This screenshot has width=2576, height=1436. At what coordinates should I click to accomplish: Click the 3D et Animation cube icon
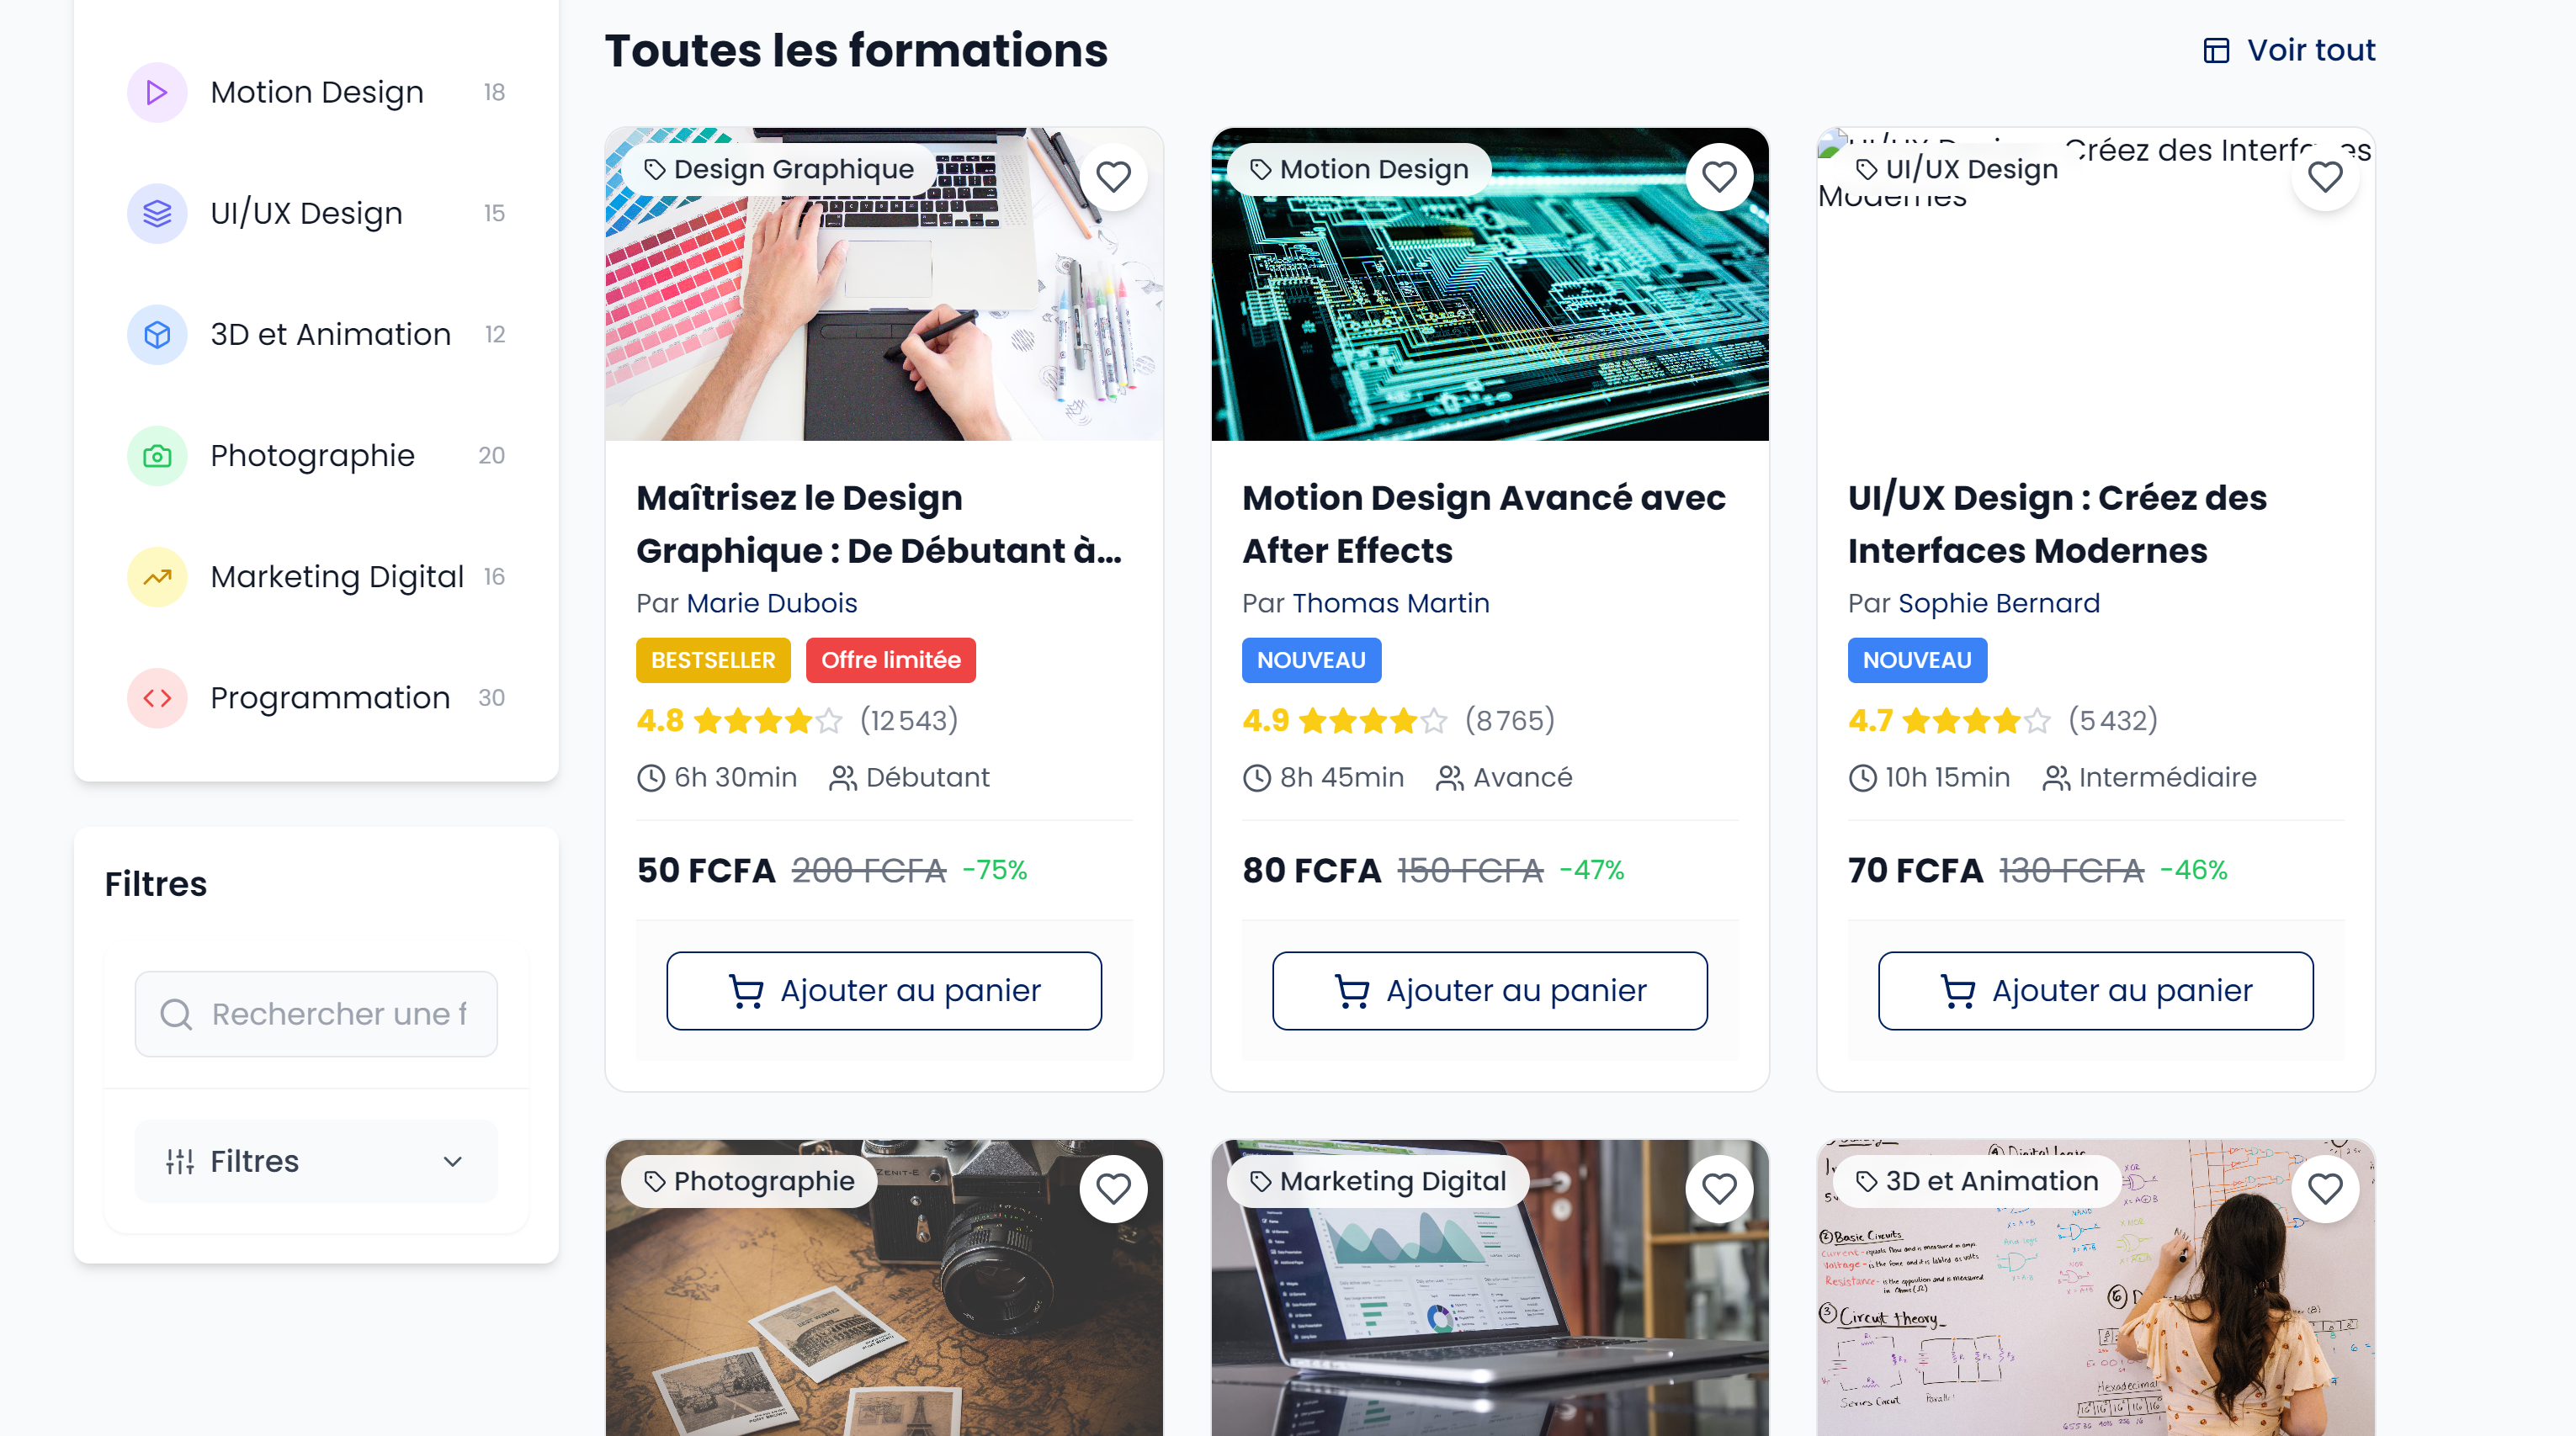[x=157, y=334]
